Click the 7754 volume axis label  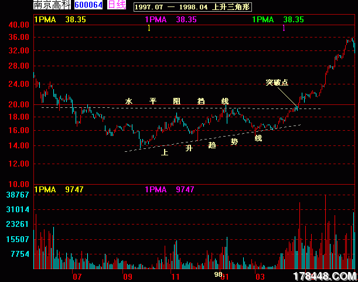pos(20,254)
